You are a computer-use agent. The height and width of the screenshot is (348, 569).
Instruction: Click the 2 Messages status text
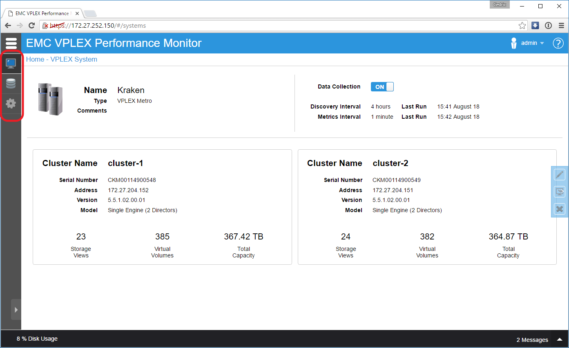click(532, 340)
